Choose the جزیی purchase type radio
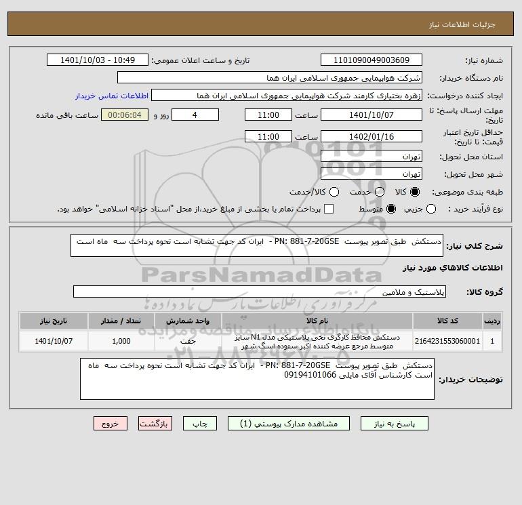The image size is (522, 505). coord(431,209)
